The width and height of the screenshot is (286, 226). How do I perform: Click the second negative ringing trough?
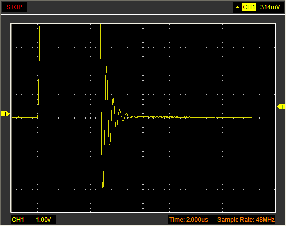pos(116,127)
